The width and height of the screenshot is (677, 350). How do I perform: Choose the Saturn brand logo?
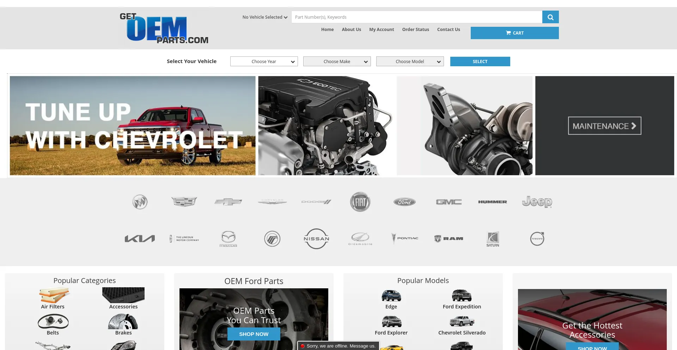point(493,239)
